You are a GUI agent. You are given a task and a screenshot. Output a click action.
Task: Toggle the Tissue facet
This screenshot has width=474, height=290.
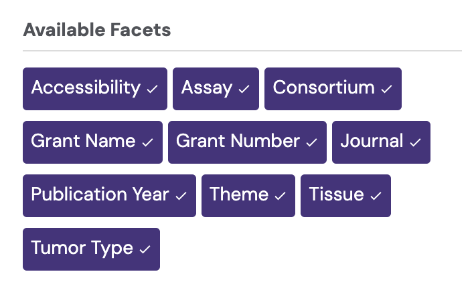click(x=345, y=195)
